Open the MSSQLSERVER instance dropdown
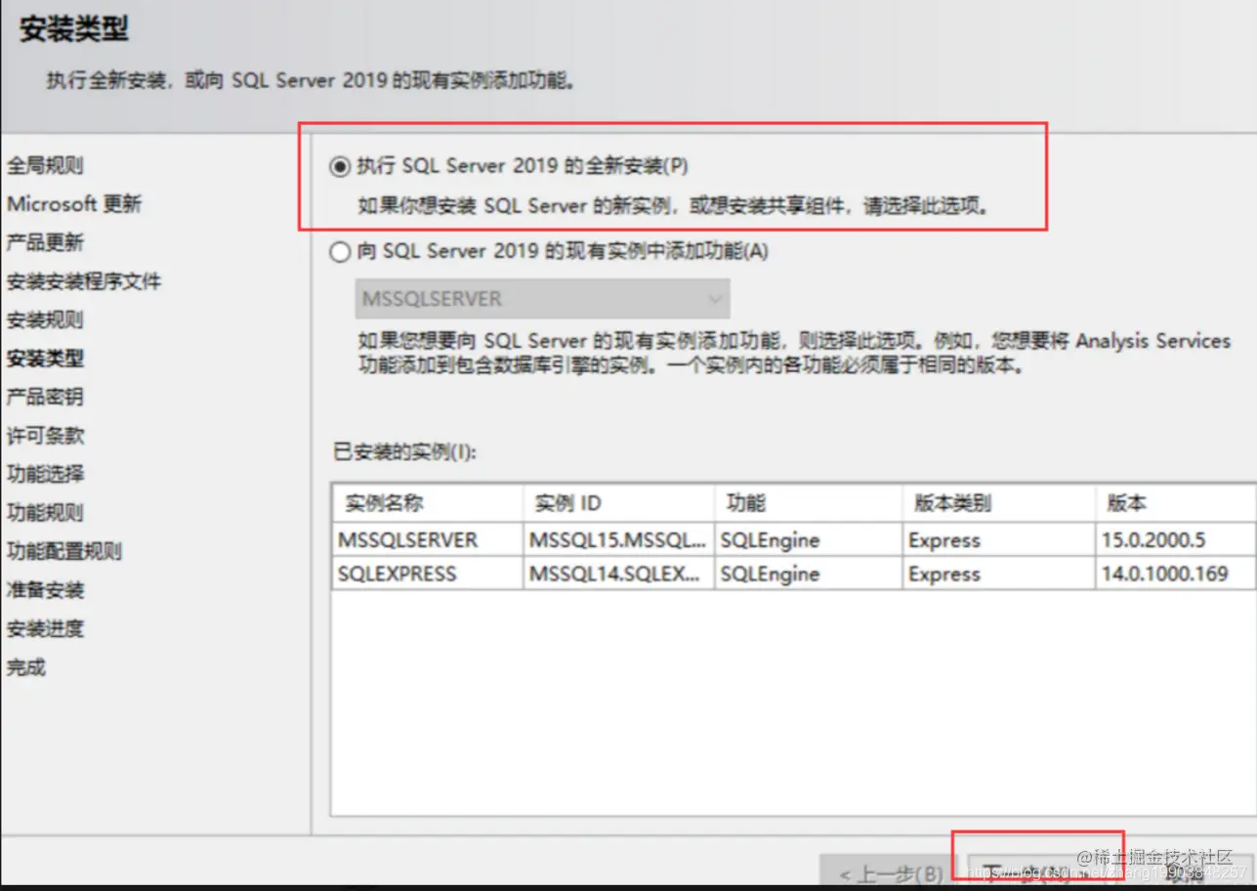The width and height of the screenshot is (1257, 891). point(542,299)
